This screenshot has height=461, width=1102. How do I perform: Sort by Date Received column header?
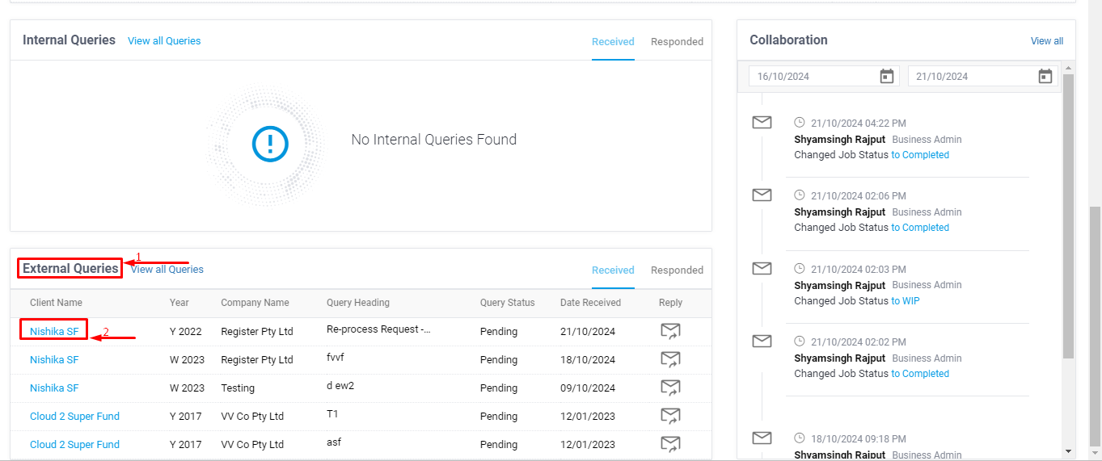[x=590, y=303]
